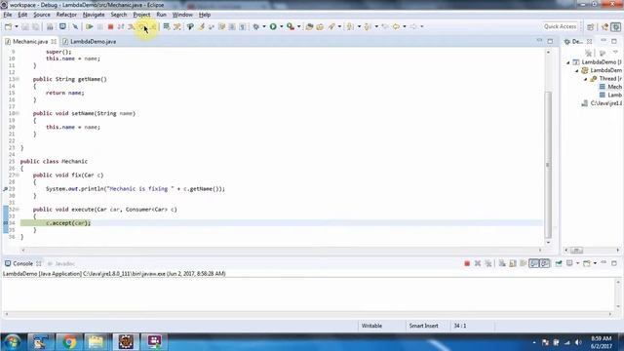Click the New file toolbar icon
The image size is (624, 351).
point(8,26)
